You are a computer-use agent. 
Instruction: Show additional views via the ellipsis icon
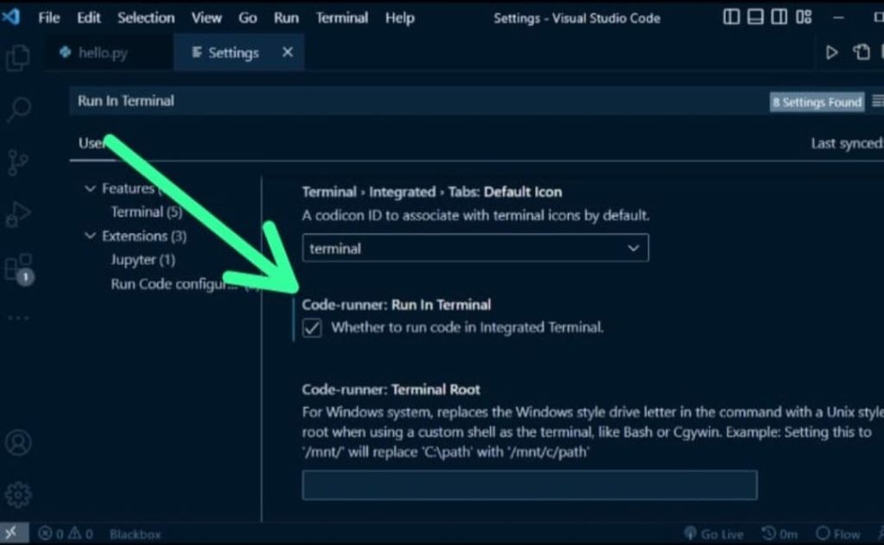point(18,318)
